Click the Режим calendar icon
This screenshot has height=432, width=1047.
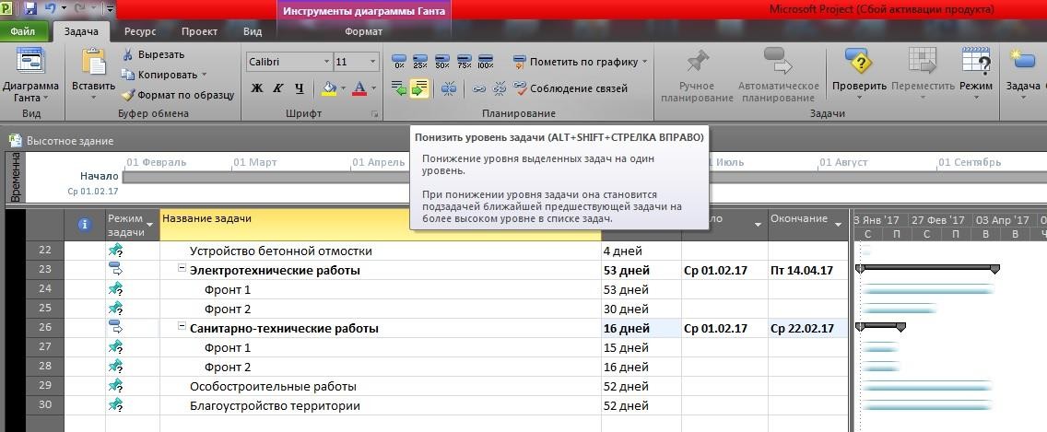click(x=975, y=62)
